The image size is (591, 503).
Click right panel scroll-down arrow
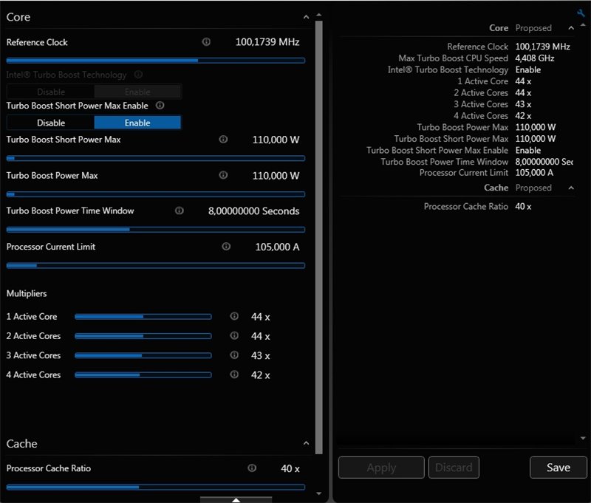[583, 438]
